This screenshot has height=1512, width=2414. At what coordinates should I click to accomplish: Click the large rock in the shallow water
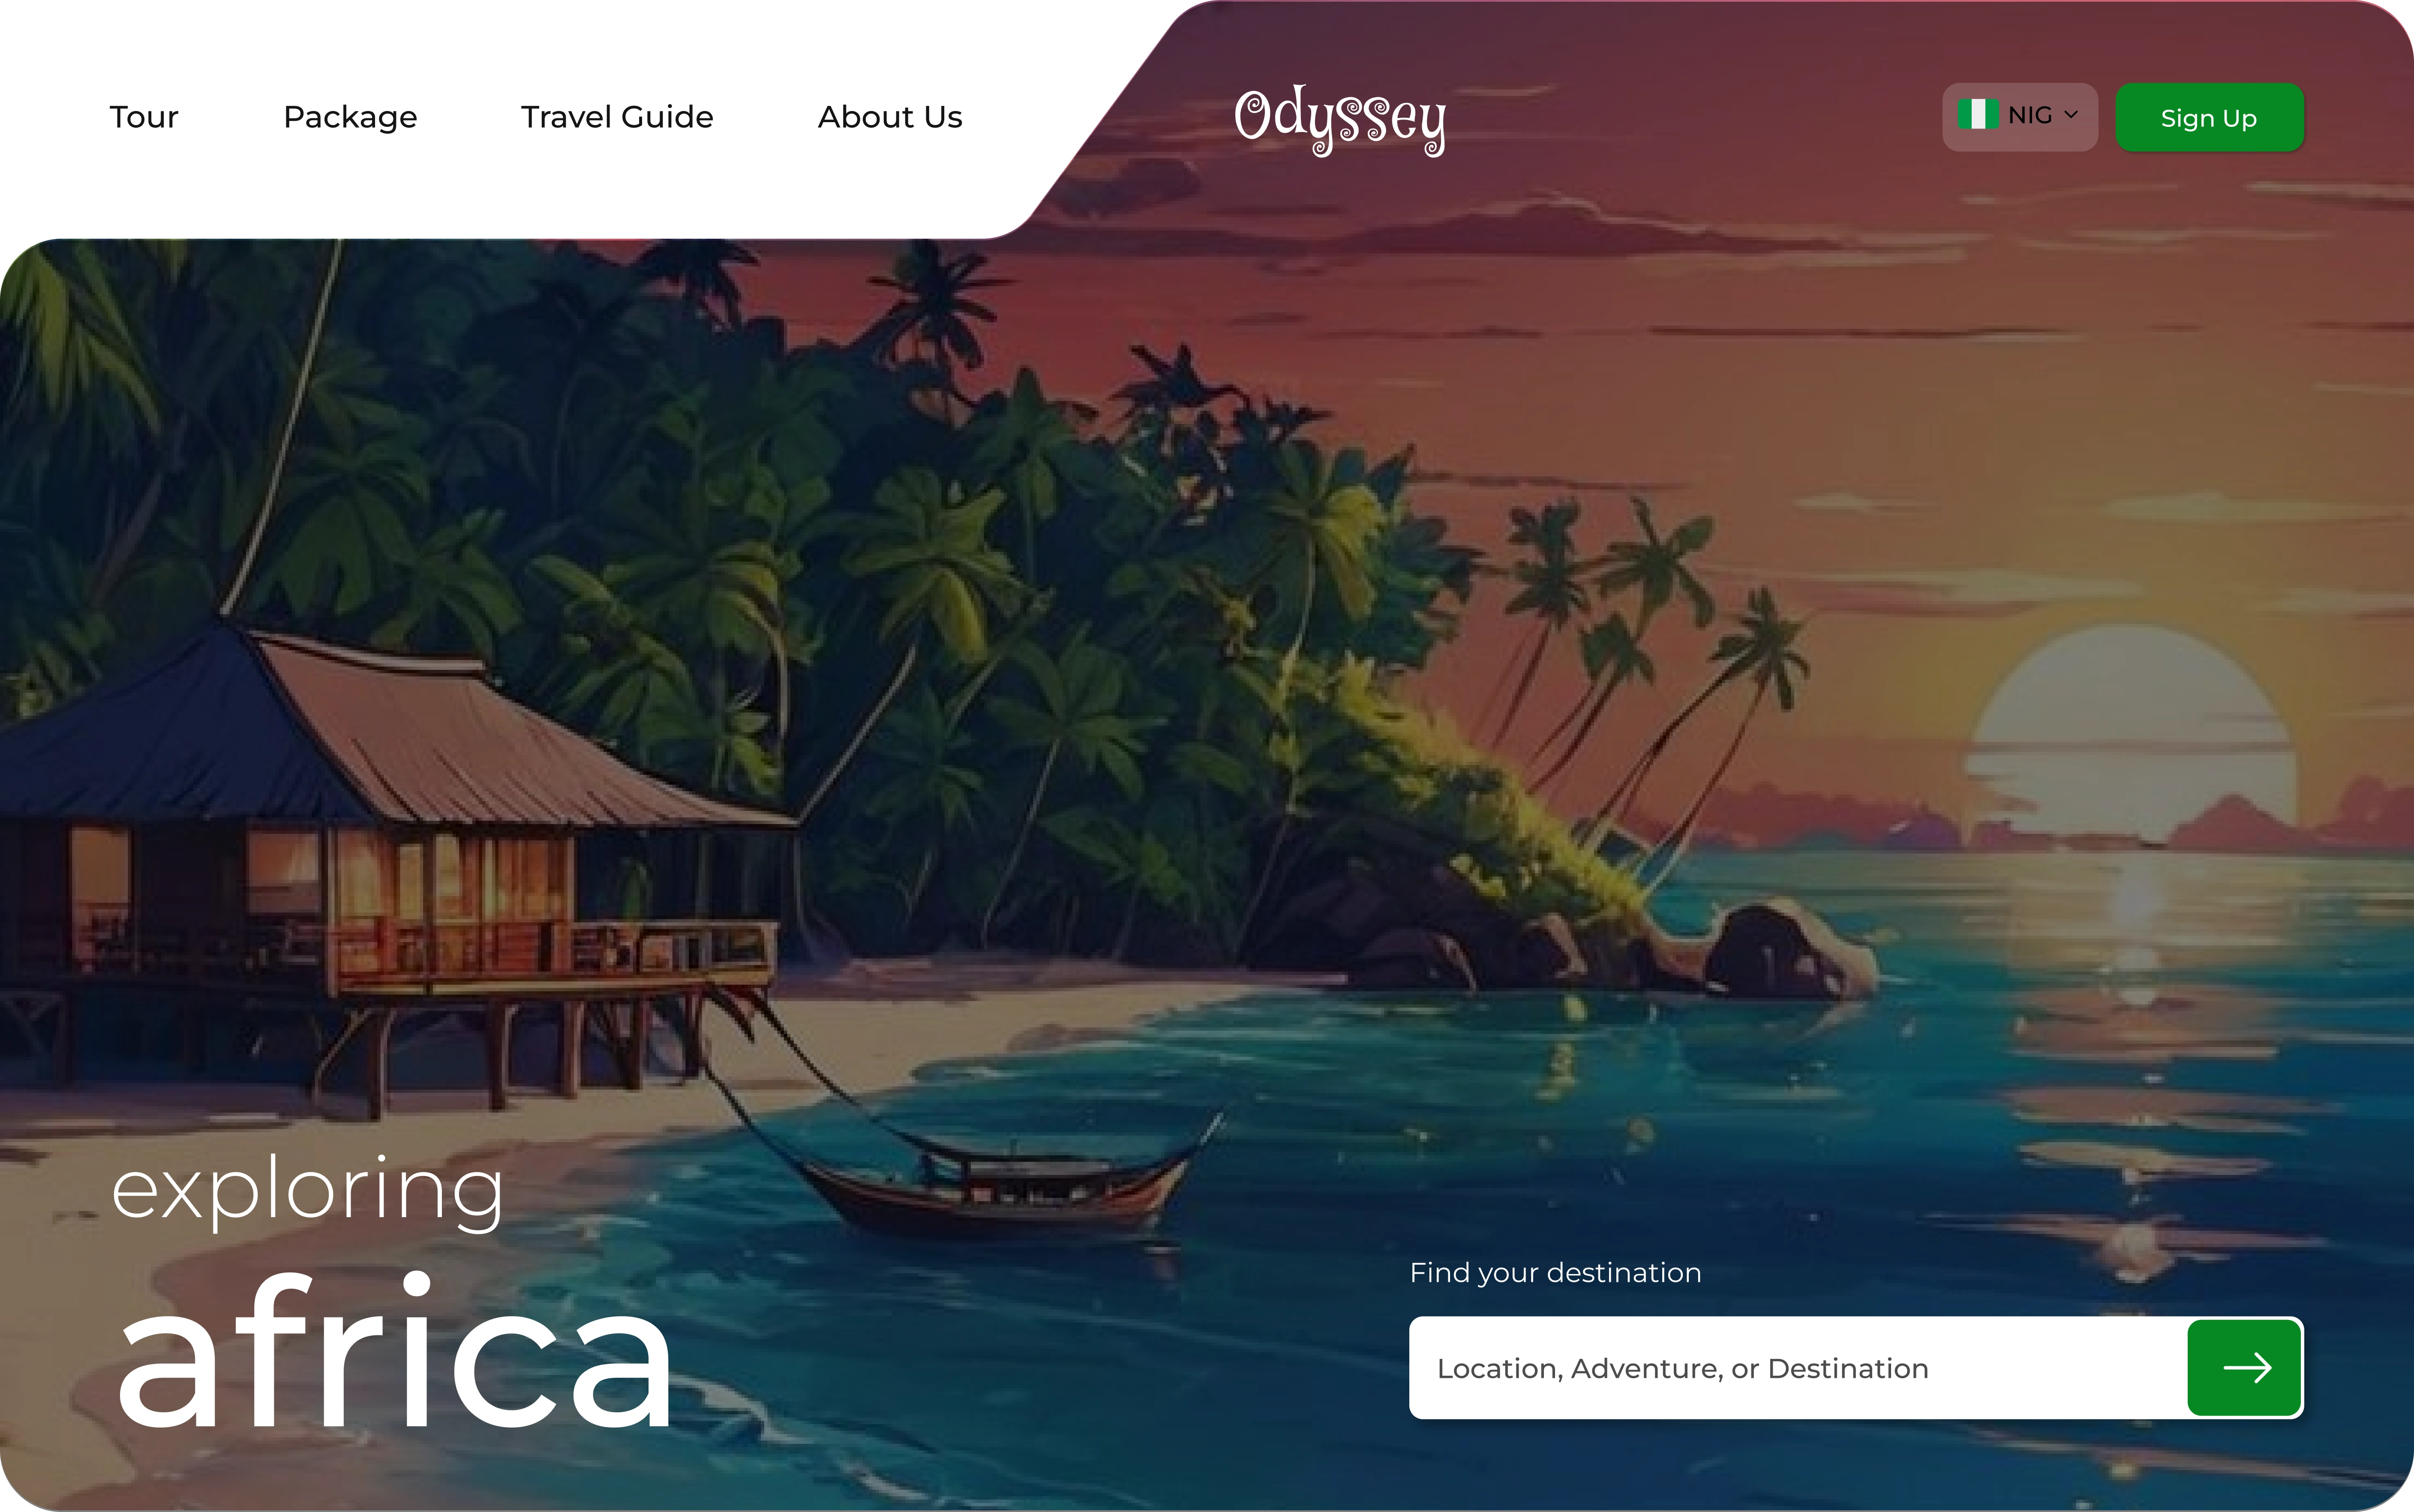click(x=1790, y=950)
